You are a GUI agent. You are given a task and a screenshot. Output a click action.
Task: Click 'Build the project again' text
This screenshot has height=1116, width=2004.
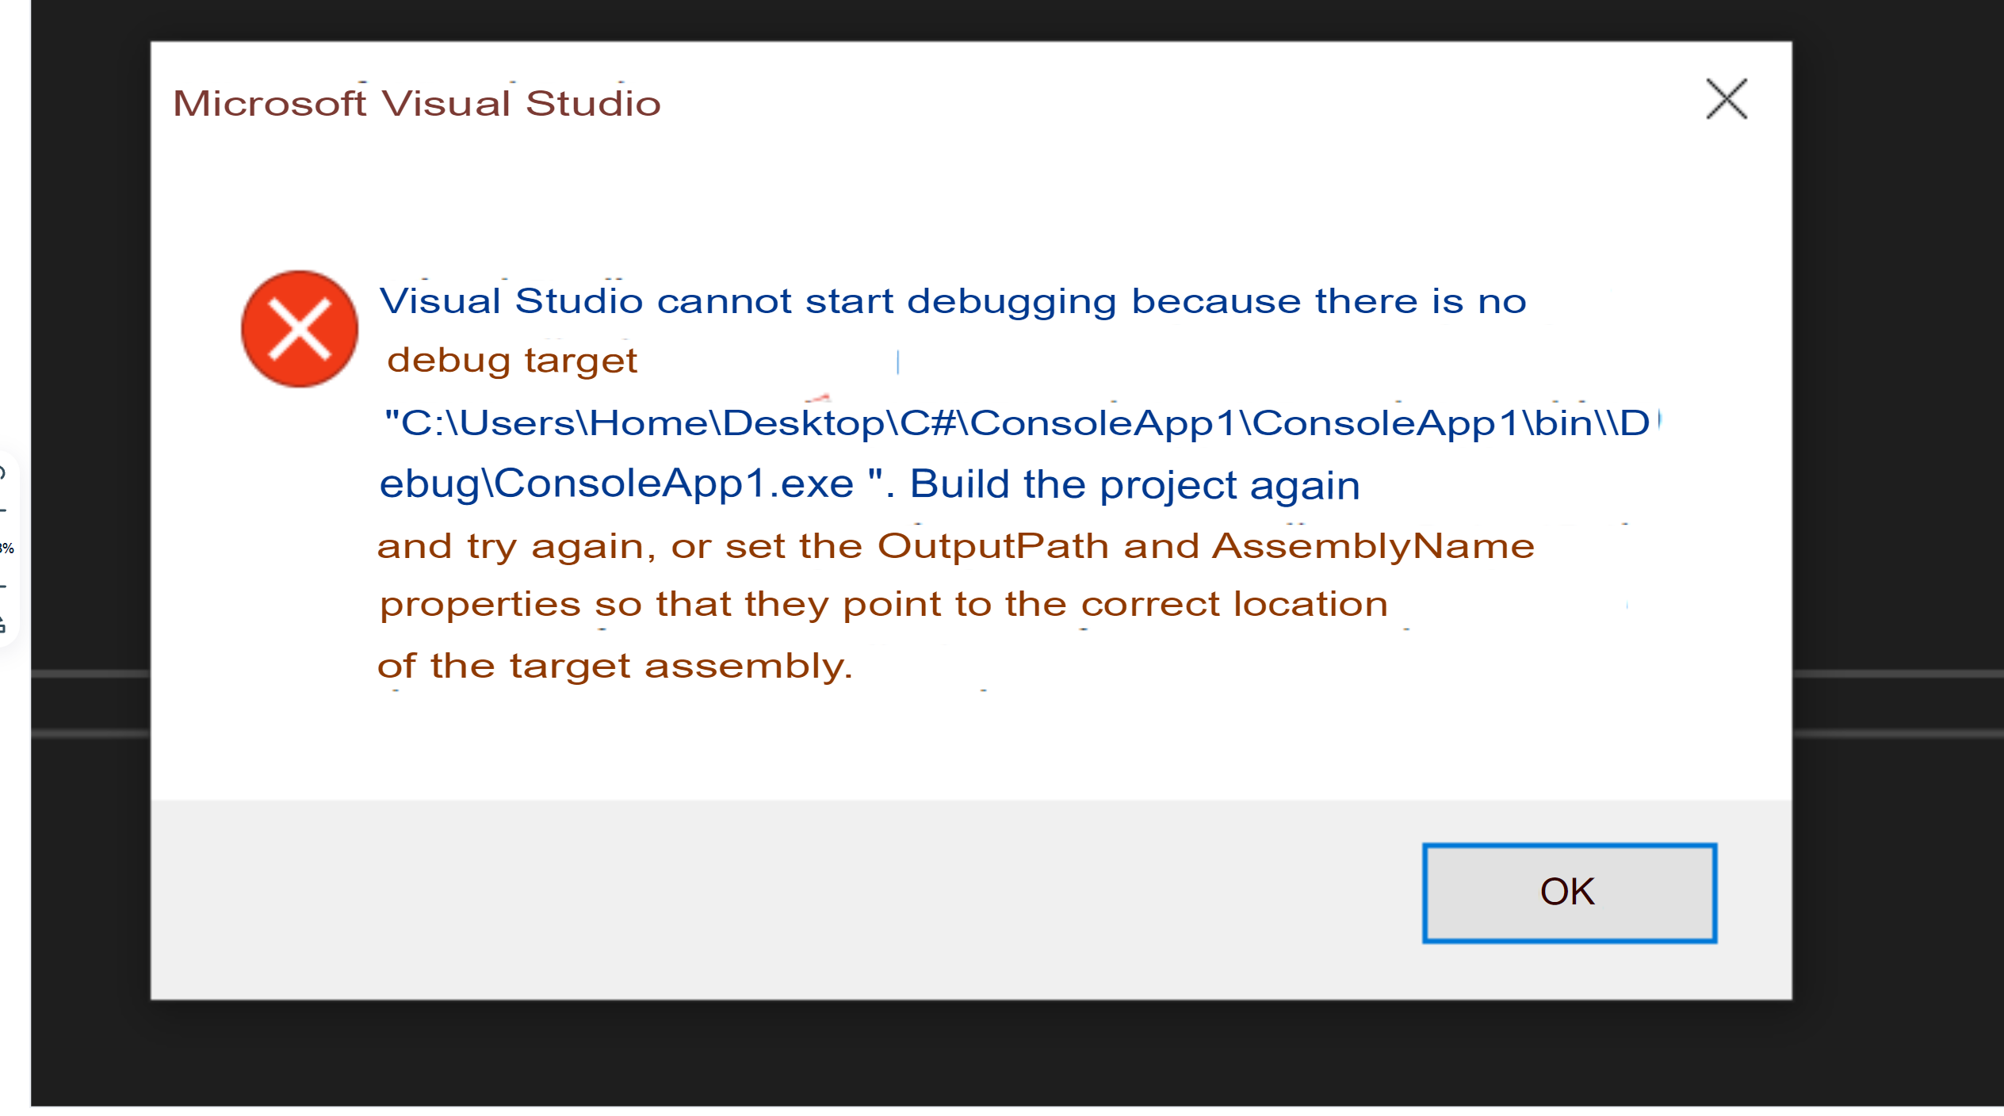click(x=1134, y=484)
